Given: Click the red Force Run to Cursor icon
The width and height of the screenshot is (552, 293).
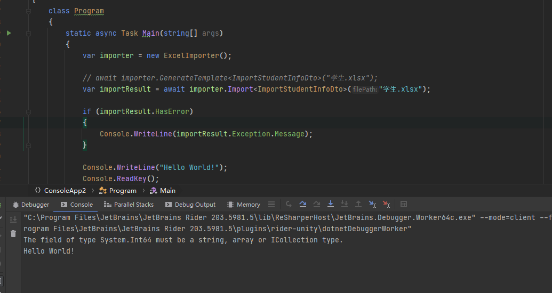Looking at the screenshot, I should [386, 204].
